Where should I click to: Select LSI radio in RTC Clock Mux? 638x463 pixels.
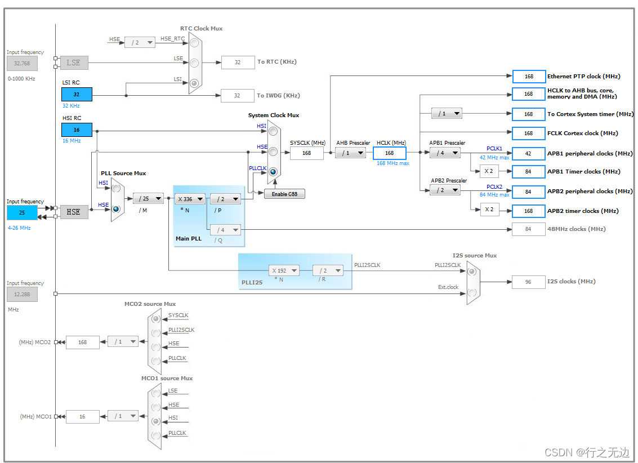(194, 83)
